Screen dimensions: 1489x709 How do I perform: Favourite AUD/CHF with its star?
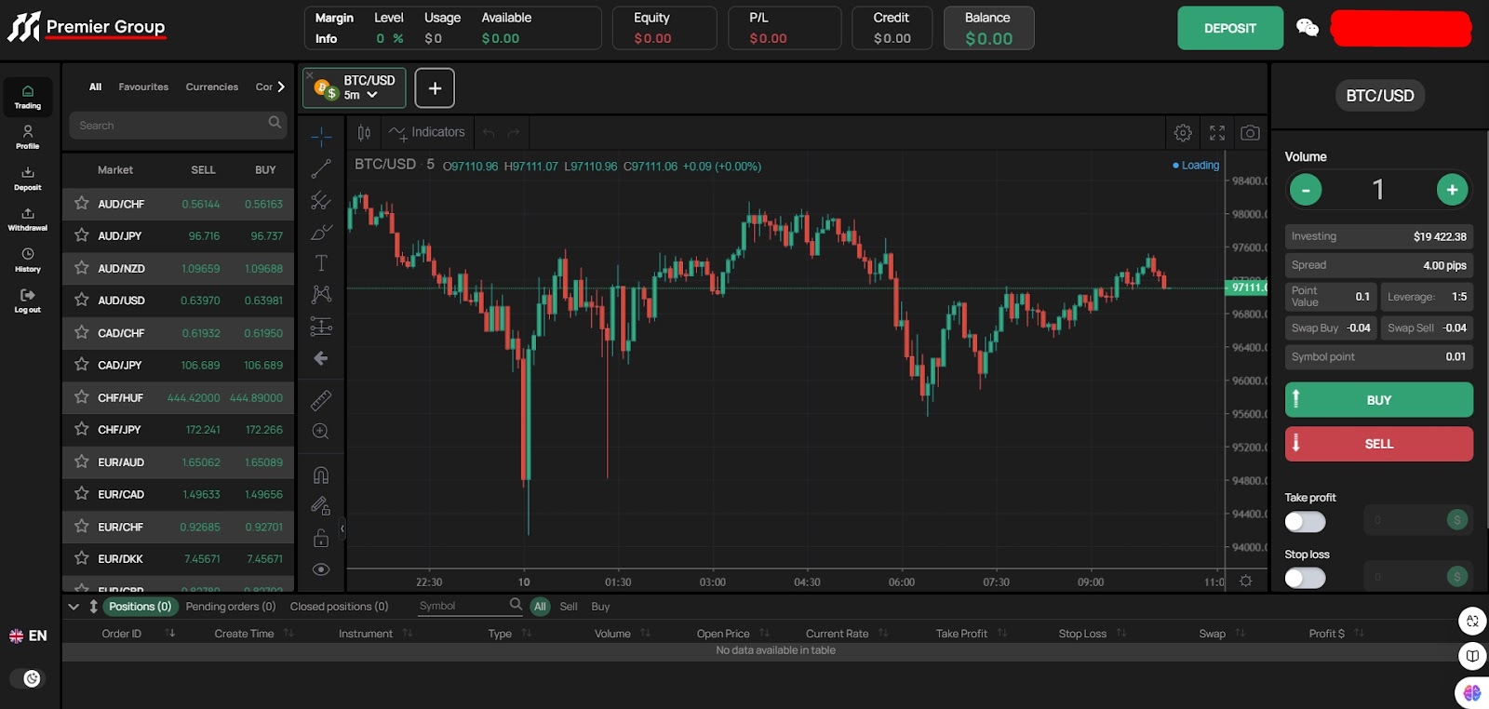click(82, 204)
